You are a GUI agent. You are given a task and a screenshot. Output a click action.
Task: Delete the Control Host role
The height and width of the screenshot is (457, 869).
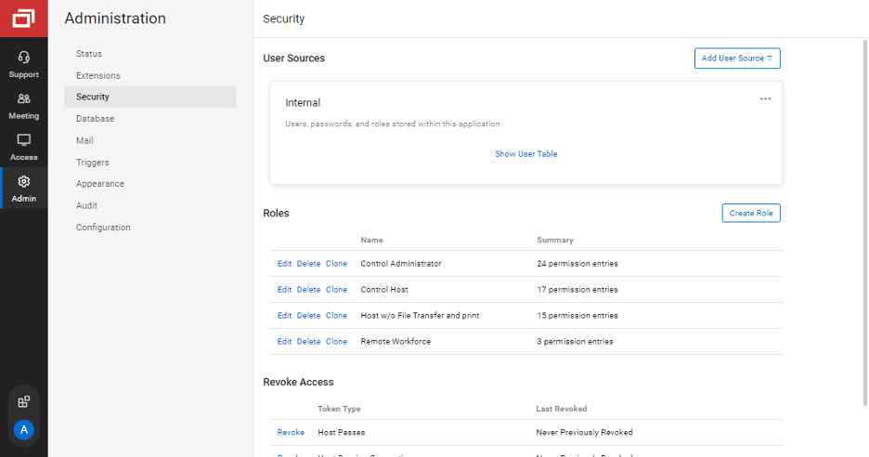pyautogui.click(x=308, y=290)
